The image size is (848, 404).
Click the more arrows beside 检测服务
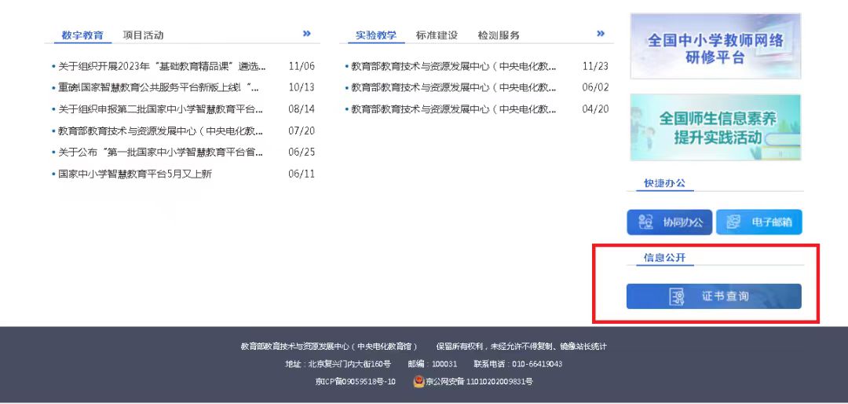pyautogui.click(x=601, y=34)
